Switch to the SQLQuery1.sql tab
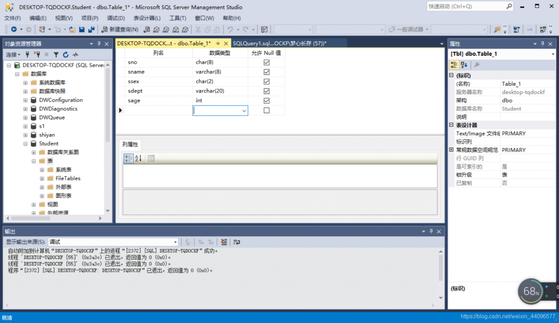Image resolution: width=559 pixels, height=323 pixels. [x=279, y=43]
